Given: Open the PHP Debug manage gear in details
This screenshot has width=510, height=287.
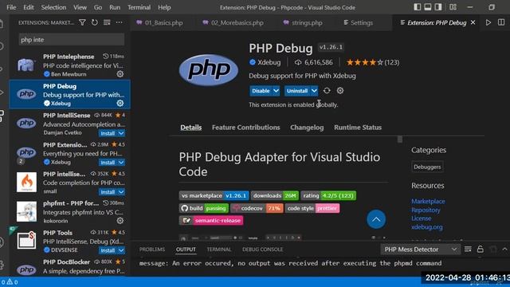Looking at the screenshot, I should (x=340, y=91).
